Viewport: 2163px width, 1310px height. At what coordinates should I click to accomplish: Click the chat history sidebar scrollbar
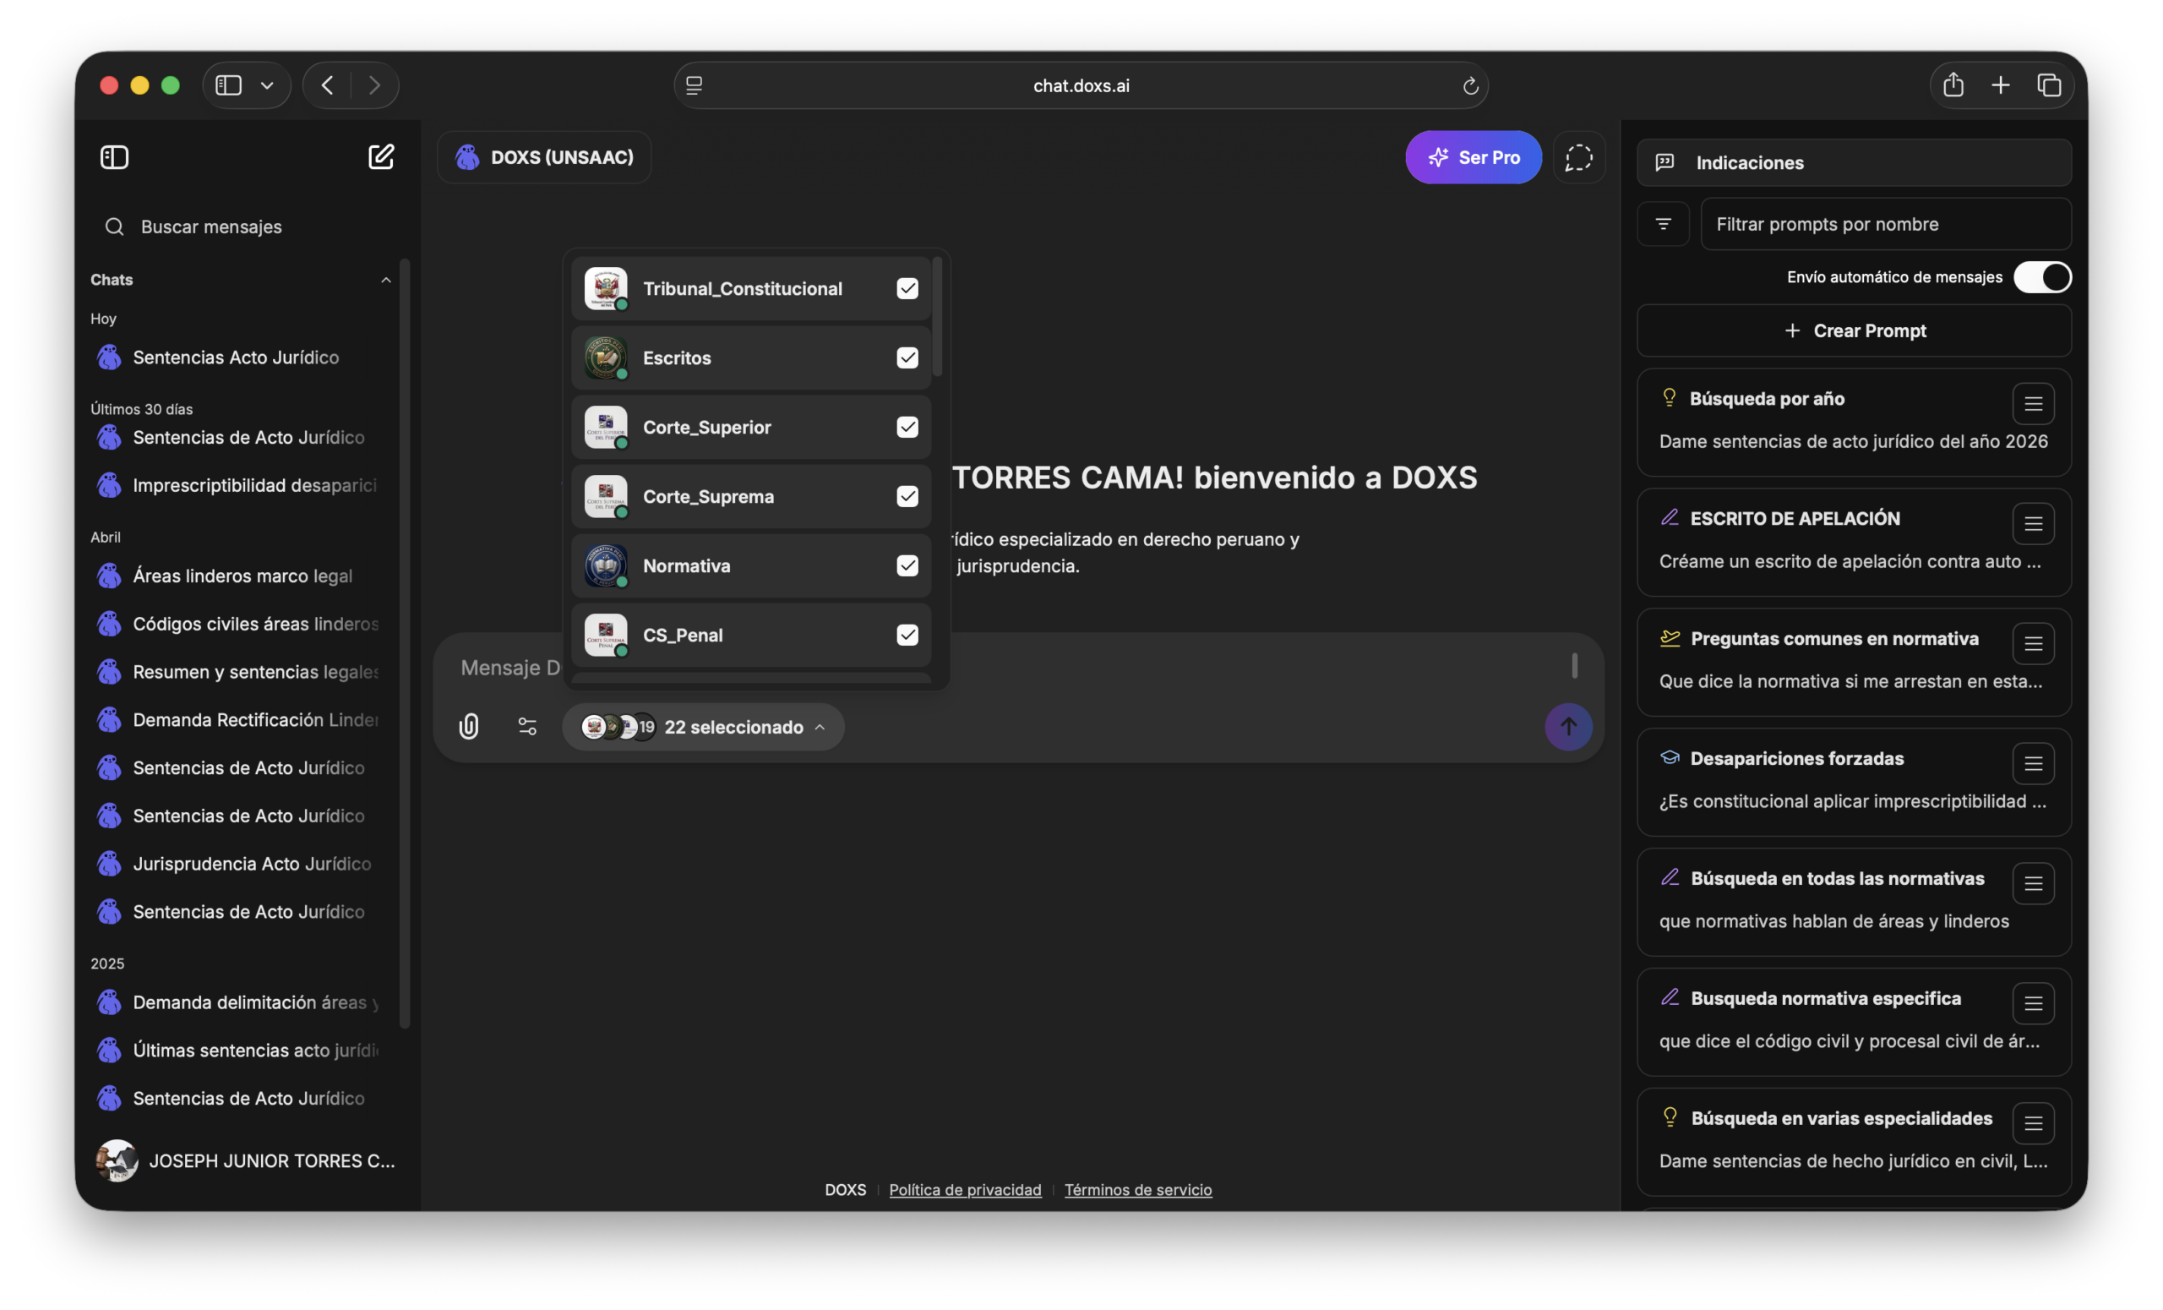[405, 642]
